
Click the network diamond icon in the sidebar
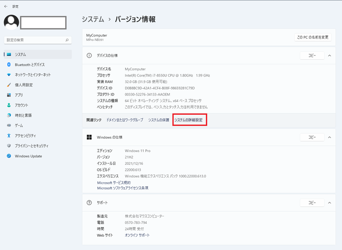pyautogui.click(x=9, y=75)
